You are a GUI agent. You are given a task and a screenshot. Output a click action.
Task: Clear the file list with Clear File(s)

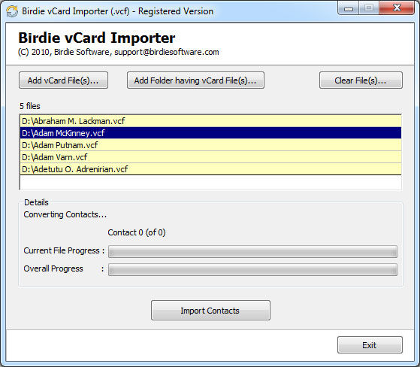[361, 80]
